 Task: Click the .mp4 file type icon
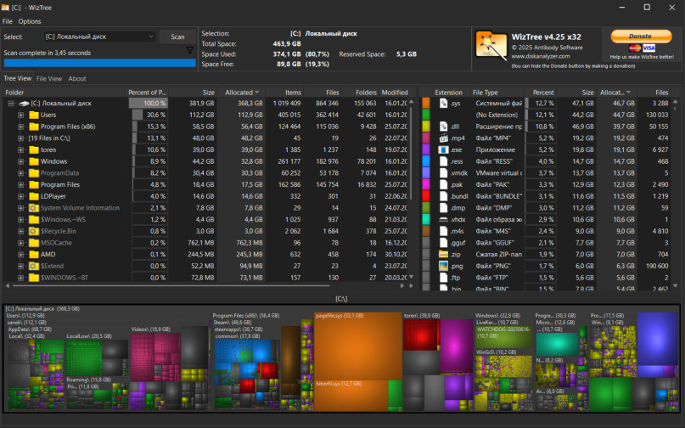click(x=443, y=138)
